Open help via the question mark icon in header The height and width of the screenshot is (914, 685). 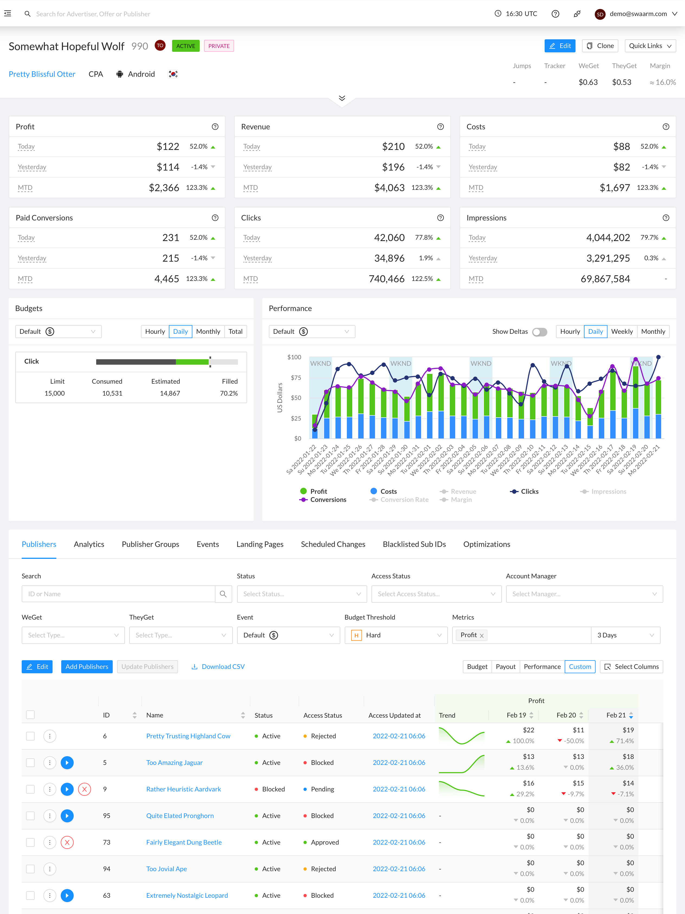click(x=555, y=14)
